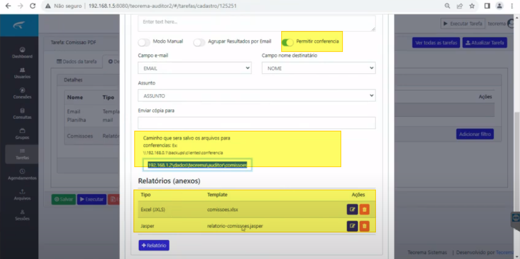The image size is (520, 259).
Task: Toggle Agrupar Resultados por Email switch
Action: [x=199, y=42]
